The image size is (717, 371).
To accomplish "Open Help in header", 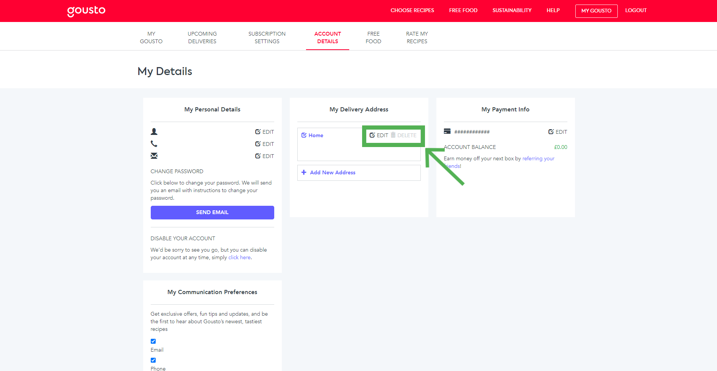I will coord(553,11).
